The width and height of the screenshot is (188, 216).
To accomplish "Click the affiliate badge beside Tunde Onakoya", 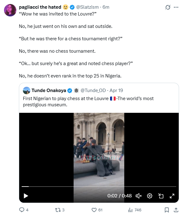I will pyautogui.click(x=76, y=90).
